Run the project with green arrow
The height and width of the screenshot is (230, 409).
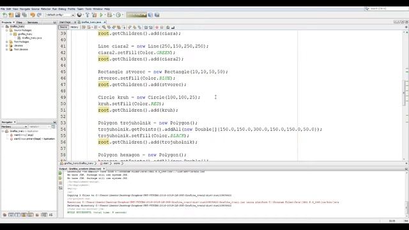pos(101,15)
